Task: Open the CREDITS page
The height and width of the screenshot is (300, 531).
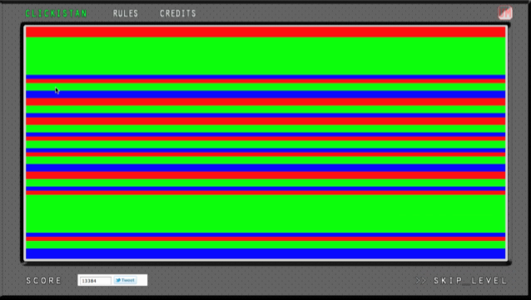Action: click(178, 13)
